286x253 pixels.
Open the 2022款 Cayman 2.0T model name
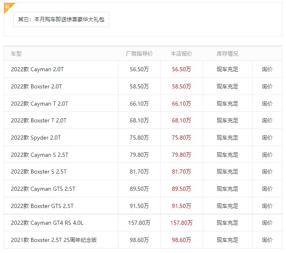[37, 69]
